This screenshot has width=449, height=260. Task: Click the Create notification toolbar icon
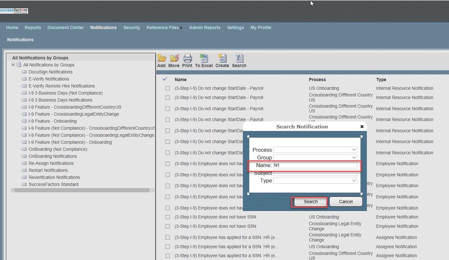pos(222,58)
